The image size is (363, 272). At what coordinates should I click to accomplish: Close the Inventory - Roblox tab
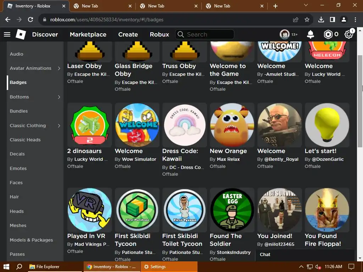64,6
